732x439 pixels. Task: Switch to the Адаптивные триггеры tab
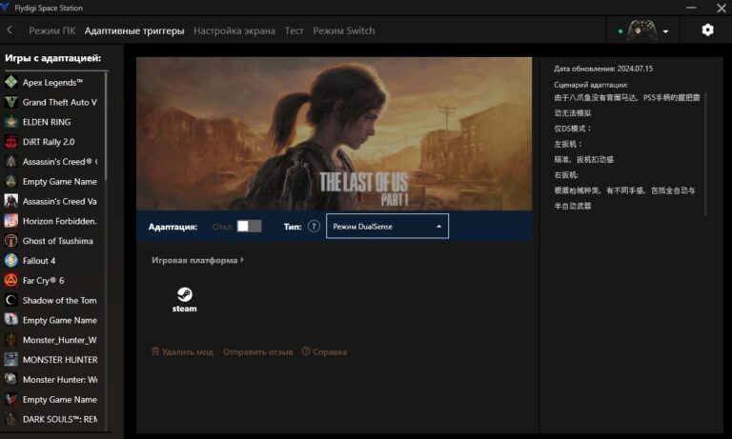click(x=134, y=30)
